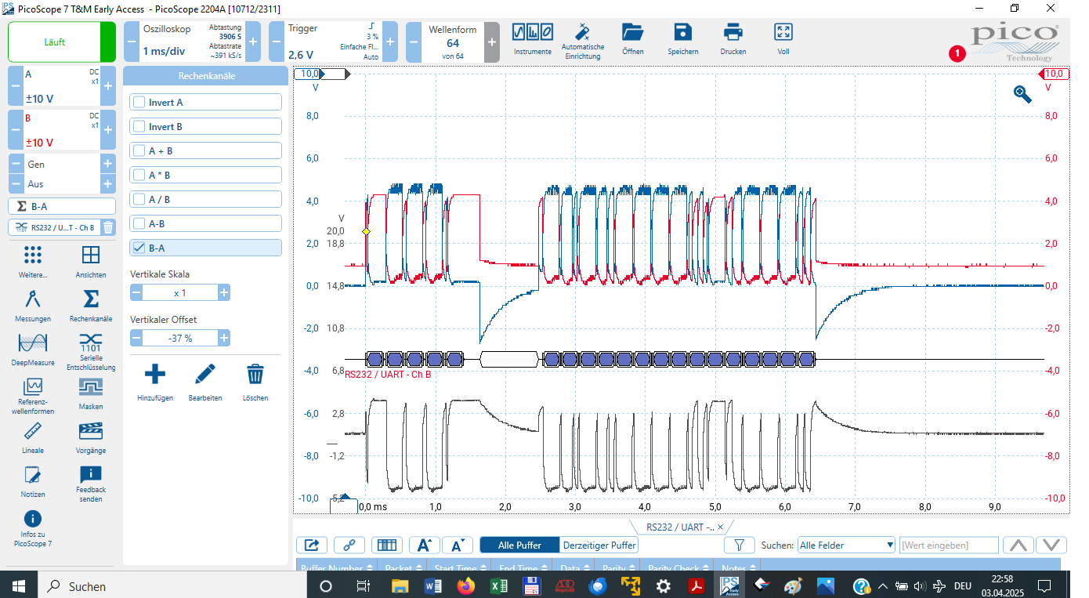Click the Messungen icon
This screenshot has width=1089, height=598.
pos(32,299)
